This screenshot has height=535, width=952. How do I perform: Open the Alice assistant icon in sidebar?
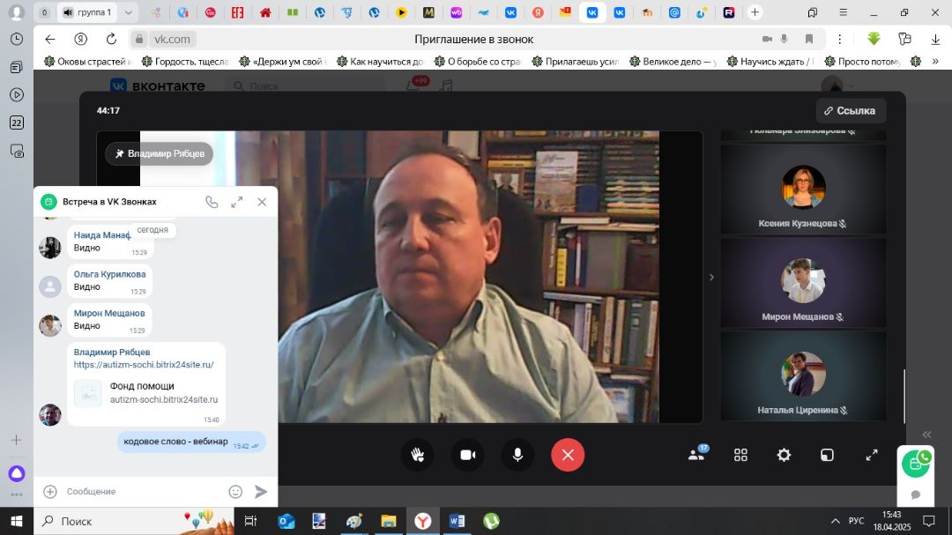pyautogui.click(x=17, y=473)
